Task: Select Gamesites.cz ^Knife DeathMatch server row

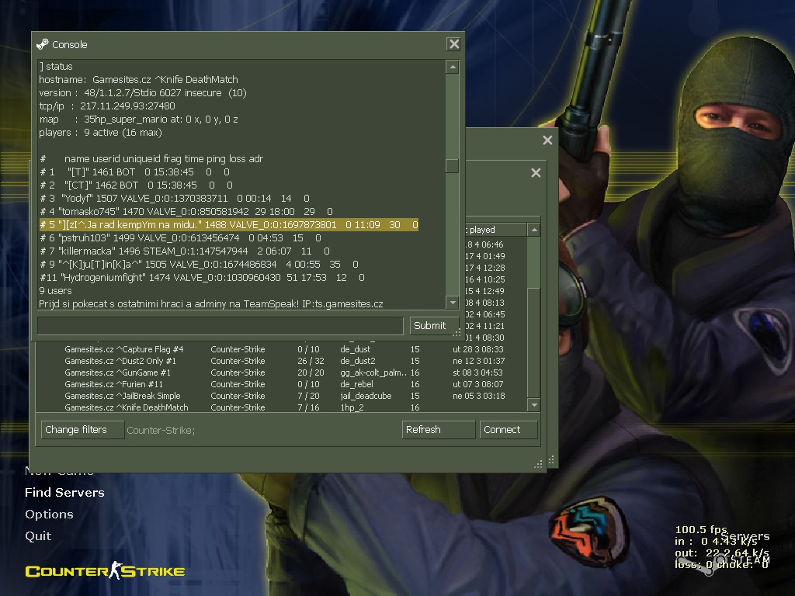Action: [281, 407]
